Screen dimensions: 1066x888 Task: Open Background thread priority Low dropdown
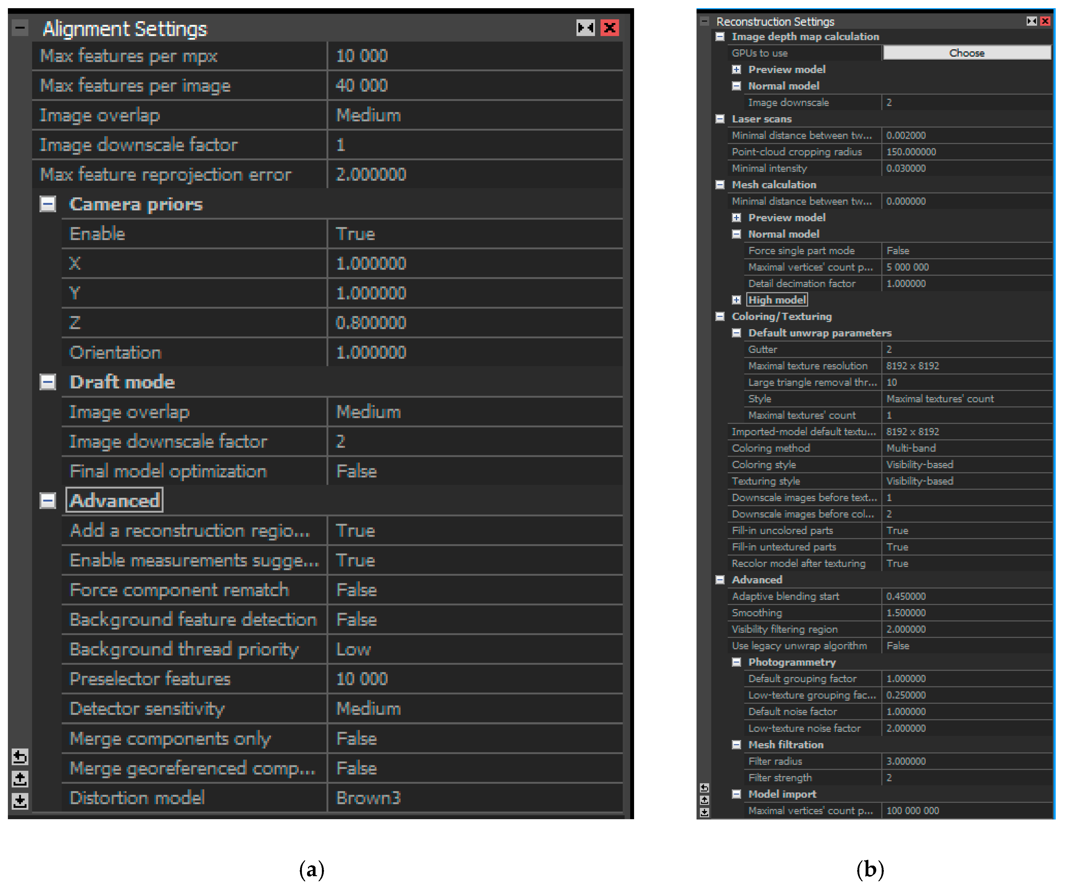click(x=475, y=649)
